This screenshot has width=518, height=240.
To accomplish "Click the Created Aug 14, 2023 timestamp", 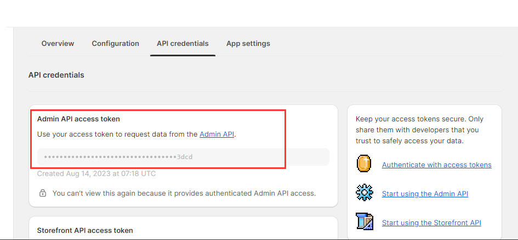I will [96, 174].
